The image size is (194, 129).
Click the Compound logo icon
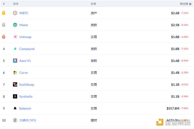click(x=15, y=49)
